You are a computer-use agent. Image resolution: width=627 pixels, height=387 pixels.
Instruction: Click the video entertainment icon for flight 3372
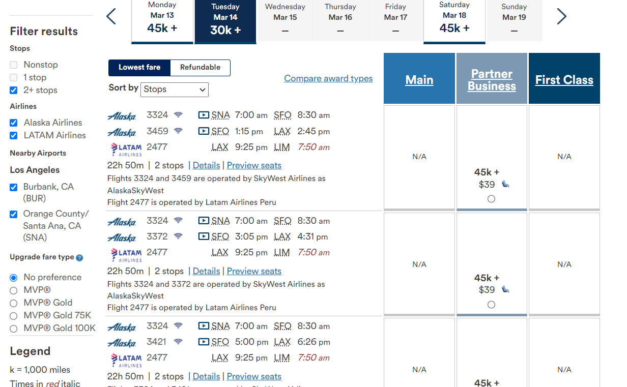(204, 236)
